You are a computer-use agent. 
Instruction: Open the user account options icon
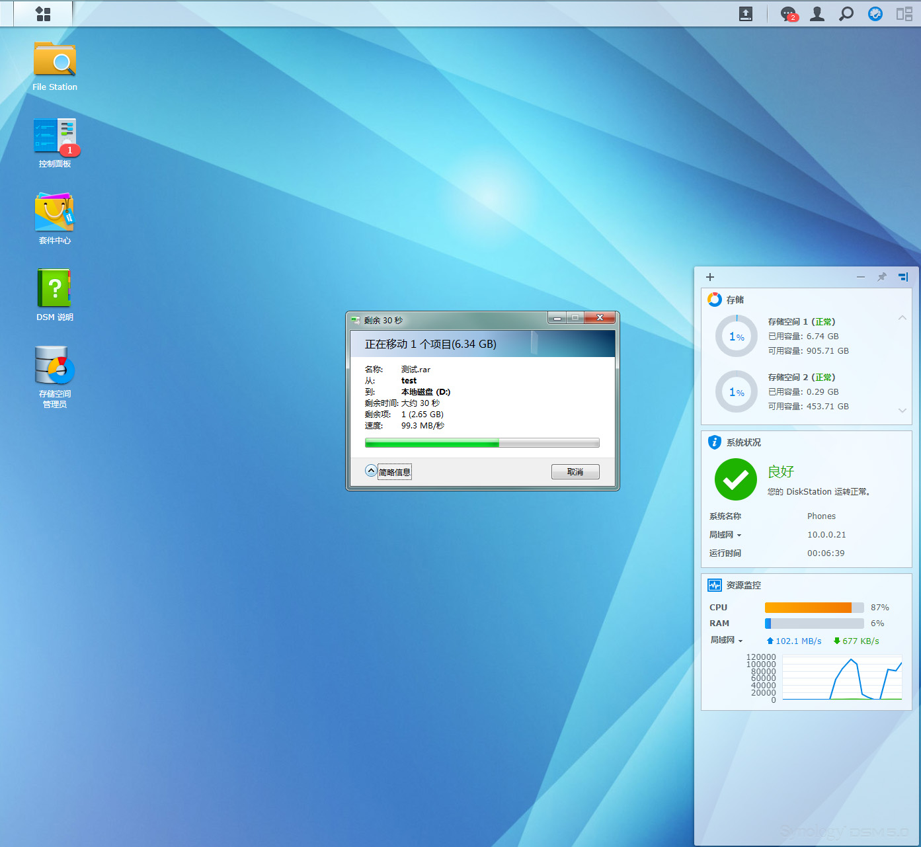(x=817, y=14)
